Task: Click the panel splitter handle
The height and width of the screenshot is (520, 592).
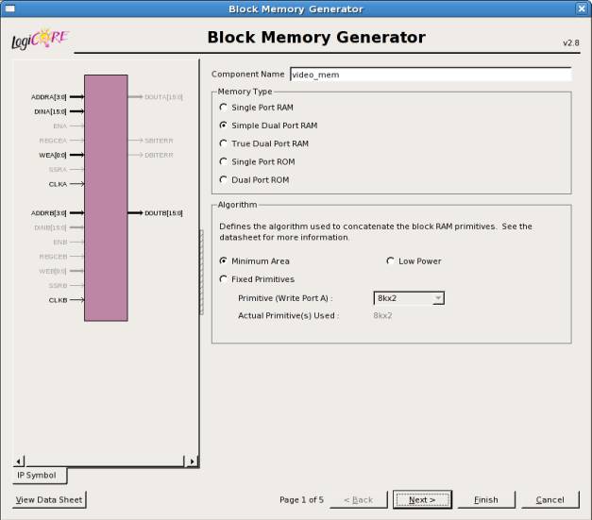Action: tap(201, 272)
